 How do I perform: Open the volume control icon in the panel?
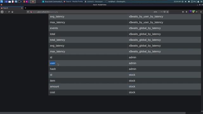pyautogui.click(x=186, y=2)
